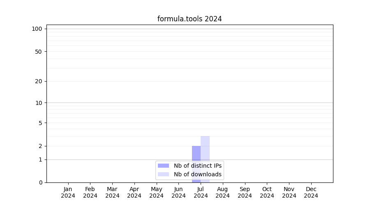Click the 10 y-axis tick label
Image resolution: width=370 pixels, height=205 pixels.
tap(39, 103)
